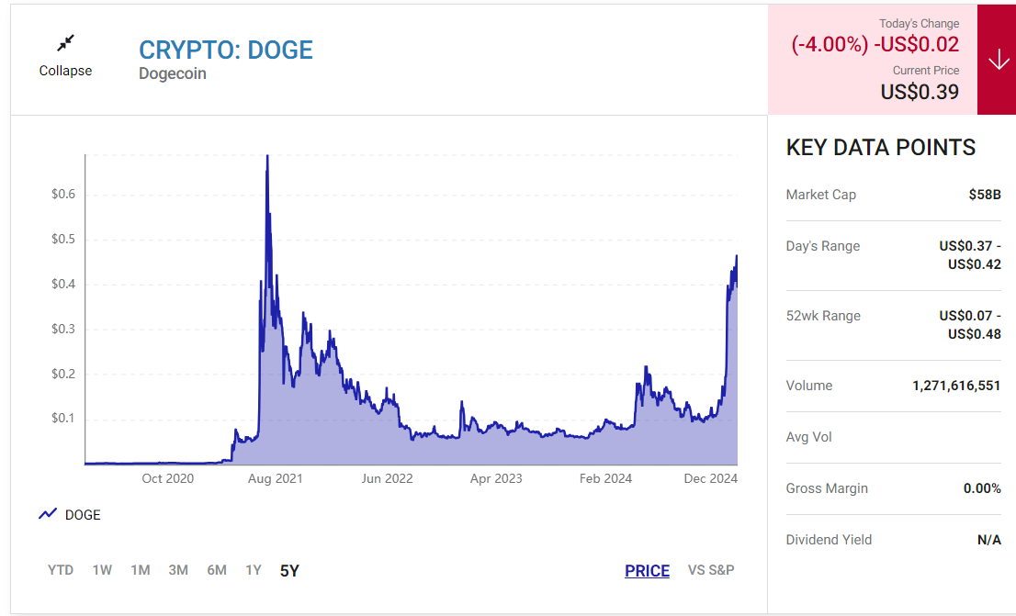Click today's change (-4.00%) -US$0.02

coord(875,44)
